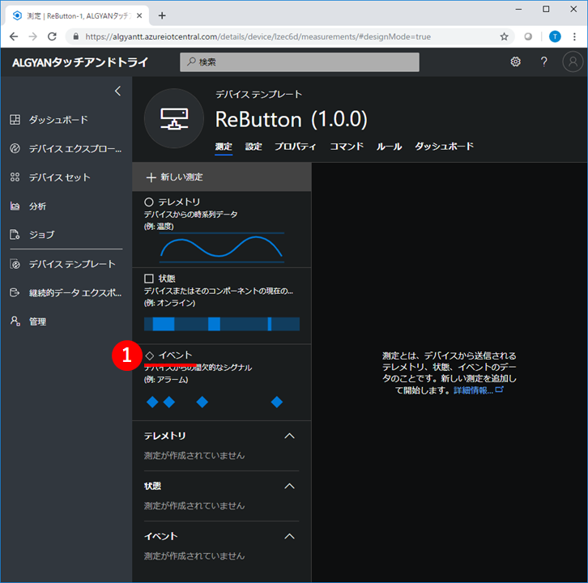
Task: Collapse the left navigation sidebar
Action: point(117,91)
